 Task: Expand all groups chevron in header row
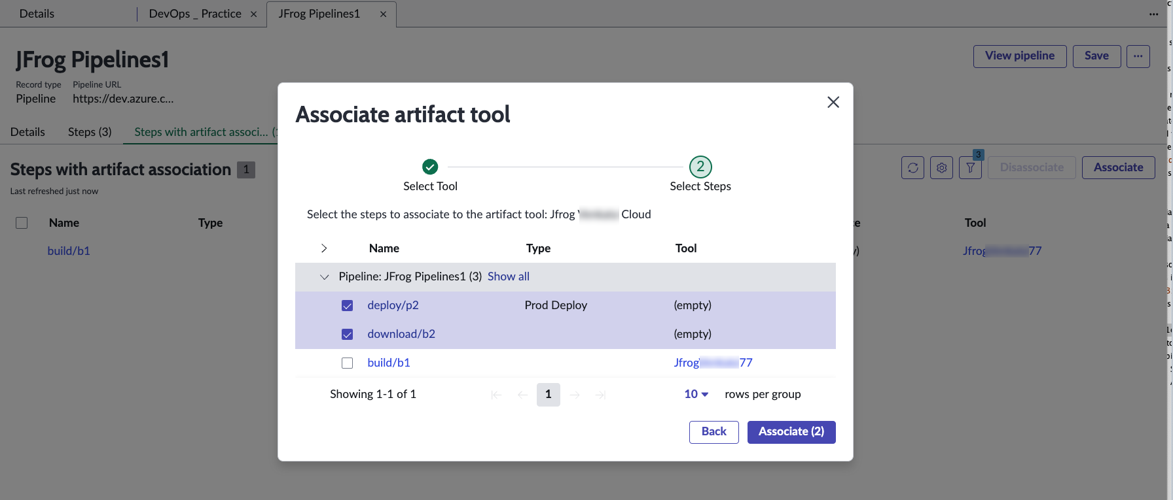324,248
